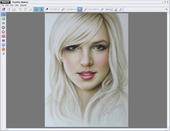Screen dimensions: 170x131
Task: Select the orange sphere distortion tool
Action: 3,32
